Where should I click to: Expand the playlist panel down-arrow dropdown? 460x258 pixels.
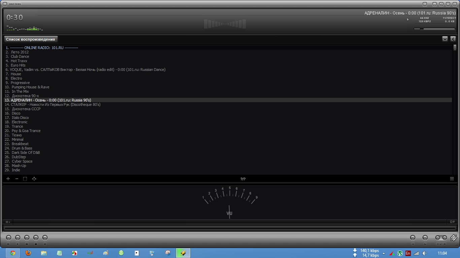pos(445,39)
